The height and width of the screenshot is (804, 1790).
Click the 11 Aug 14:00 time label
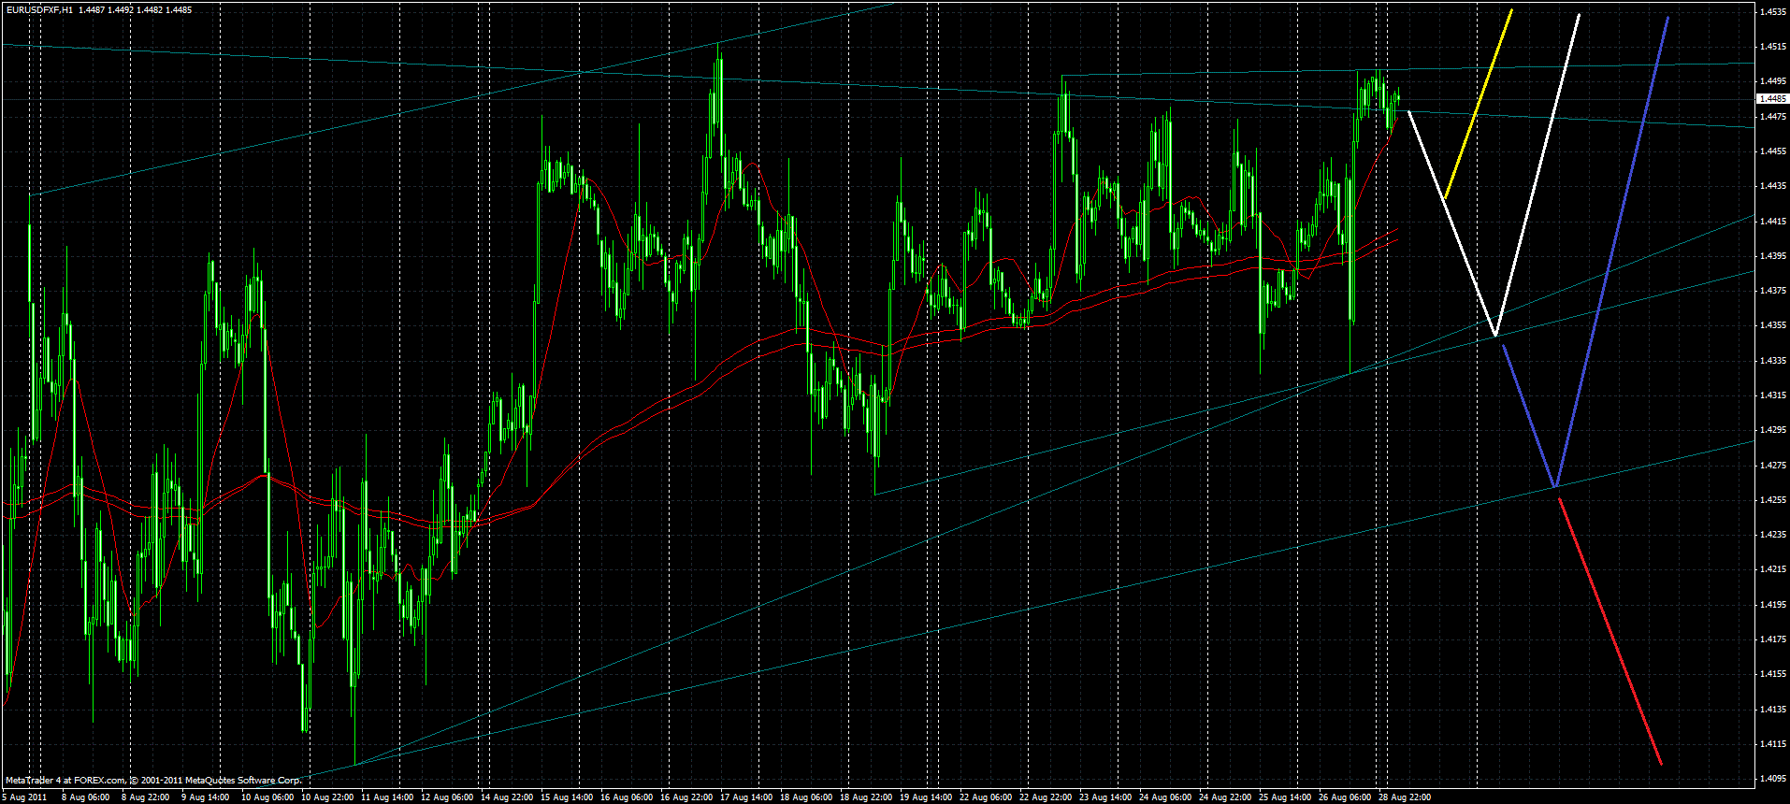387,797
